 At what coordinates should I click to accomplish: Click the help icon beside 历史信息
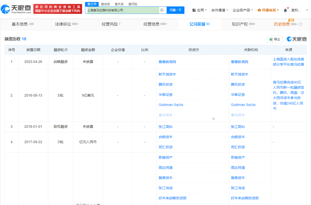click(300, 24)
